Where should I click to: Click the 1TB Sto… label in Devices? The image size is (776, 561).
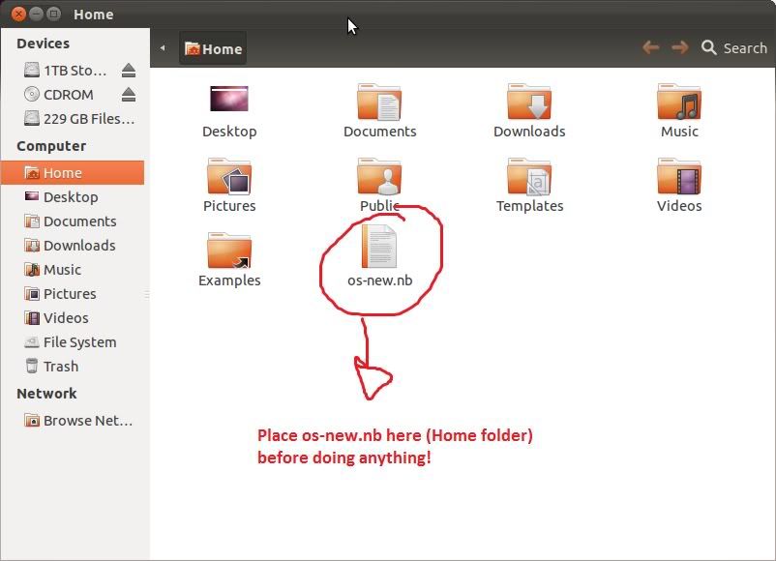tap(75, 71)
